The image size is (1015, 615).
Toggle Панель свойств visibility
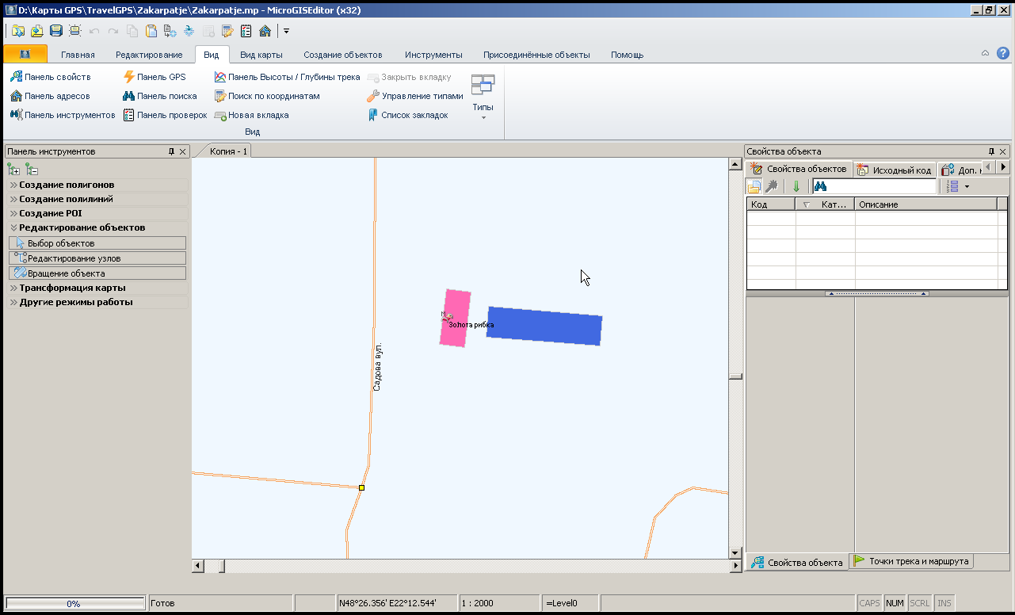coord(51,77)
